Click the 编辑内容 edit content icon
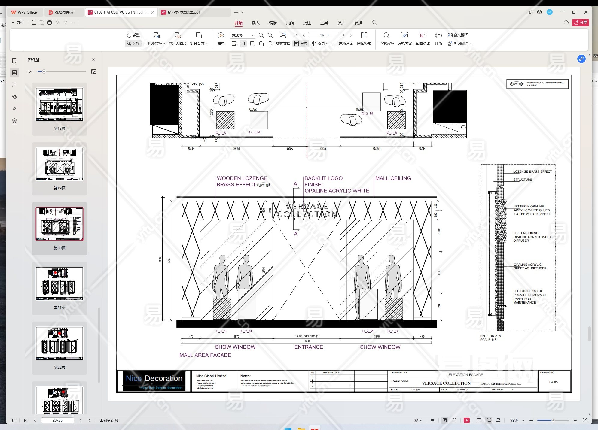 (404, 35)
